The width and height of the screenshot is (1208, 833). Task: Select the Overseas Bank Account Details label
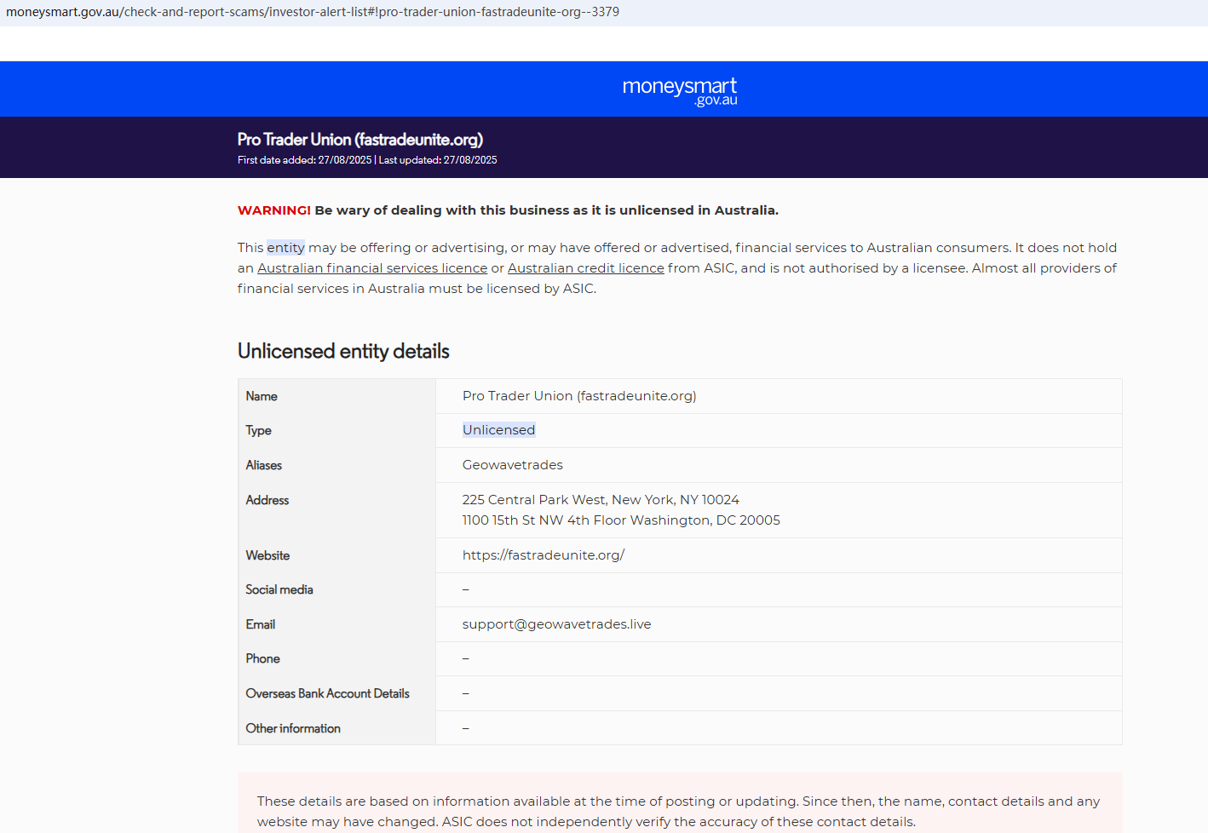[328, 693]
